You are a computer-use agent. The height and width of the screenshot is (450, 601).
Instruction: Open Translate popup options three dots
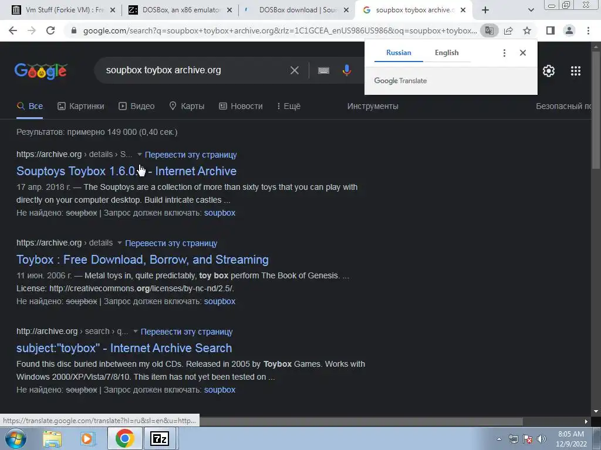click(x=504, y=53)
